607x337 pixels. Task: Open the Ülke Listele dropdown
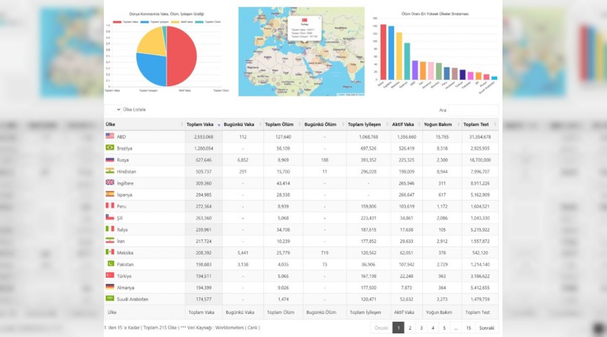tap(113, 109)
